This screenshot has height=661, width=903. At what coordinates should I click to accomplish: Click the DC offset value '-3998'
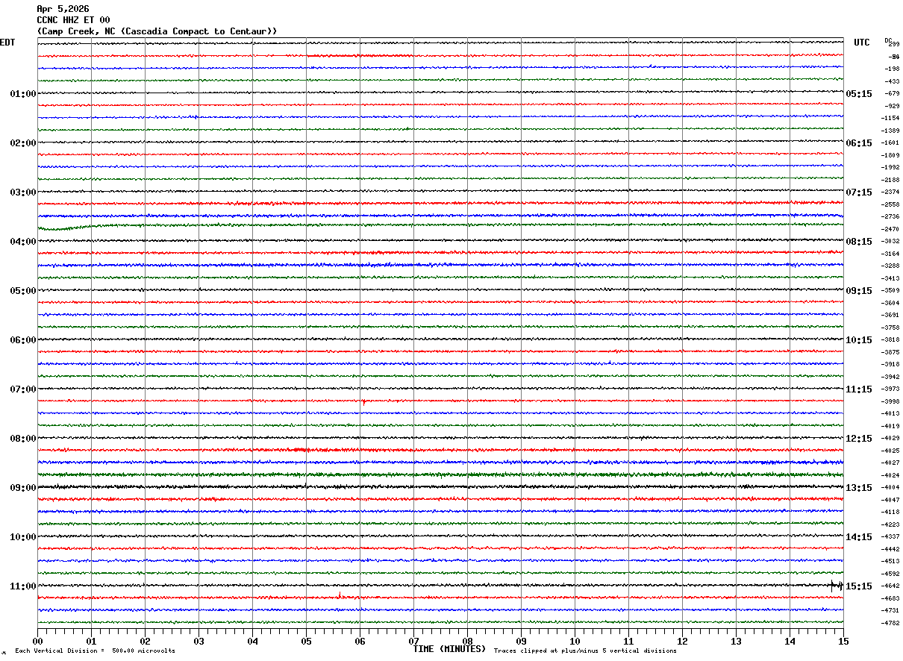(891, 401)
